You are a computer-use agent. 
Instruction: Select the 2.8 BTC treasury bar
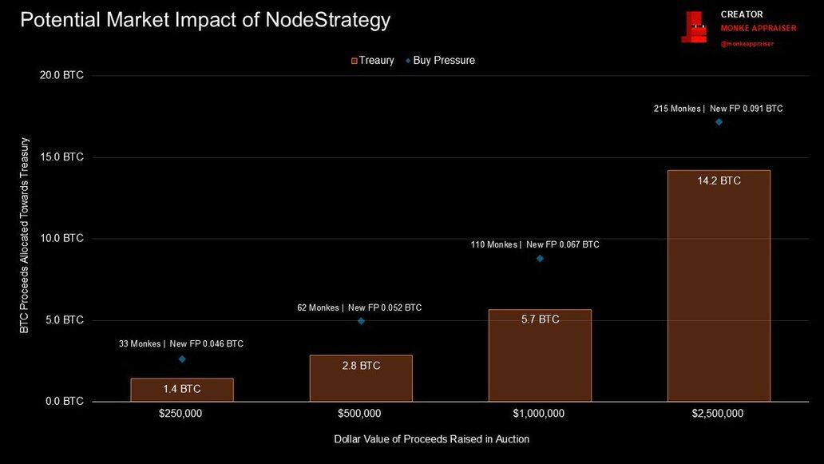361,379
